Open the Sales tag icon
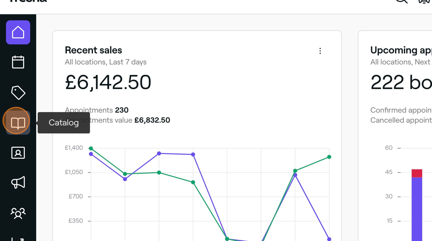 pos(18,92)
